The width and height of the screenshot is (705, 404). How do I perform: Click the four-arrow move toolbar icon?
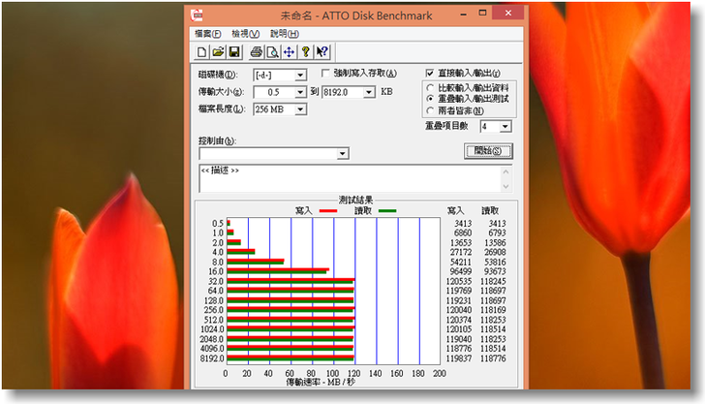(290, 52)
